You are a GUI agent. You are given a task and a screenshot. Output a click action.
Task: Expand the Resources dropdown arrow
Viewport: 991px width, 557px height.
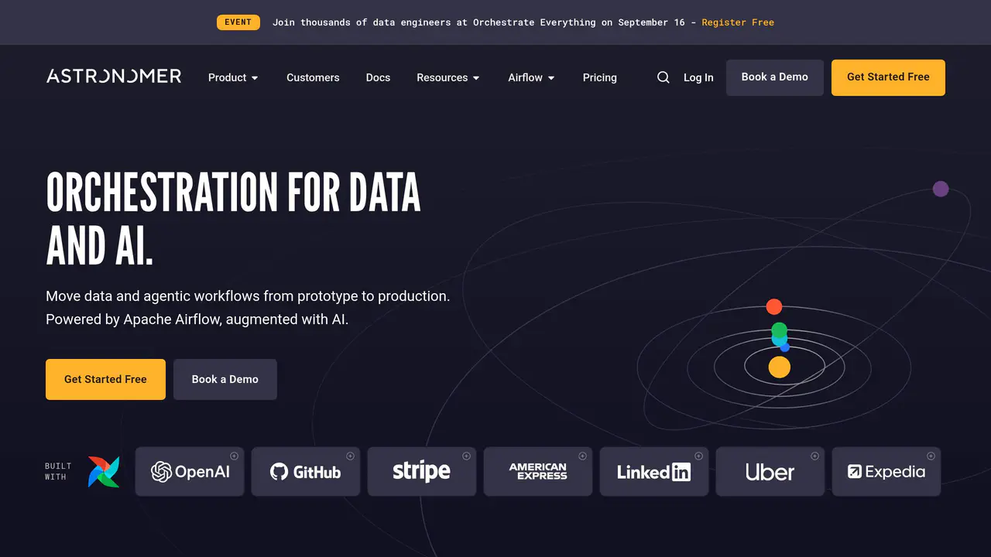pos(476,78)
